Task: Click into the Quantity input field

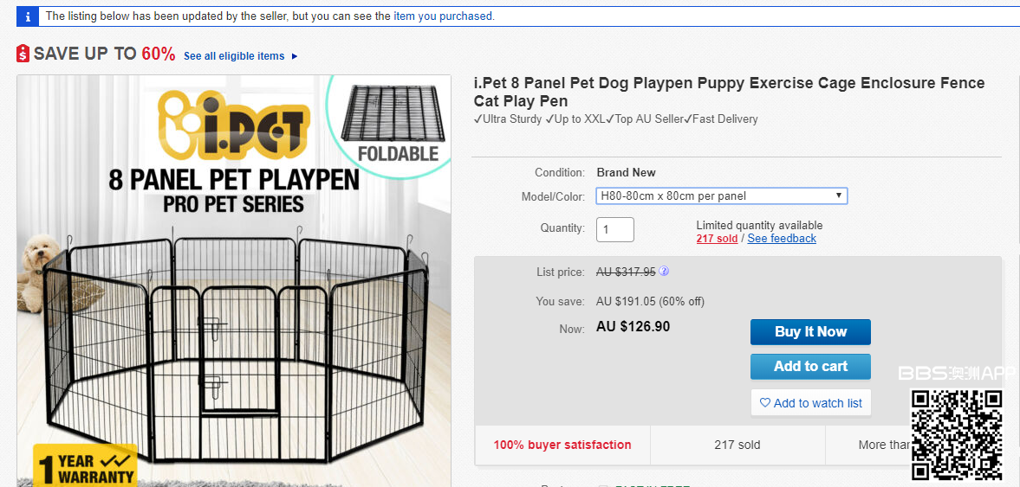Action: [615, 229]
